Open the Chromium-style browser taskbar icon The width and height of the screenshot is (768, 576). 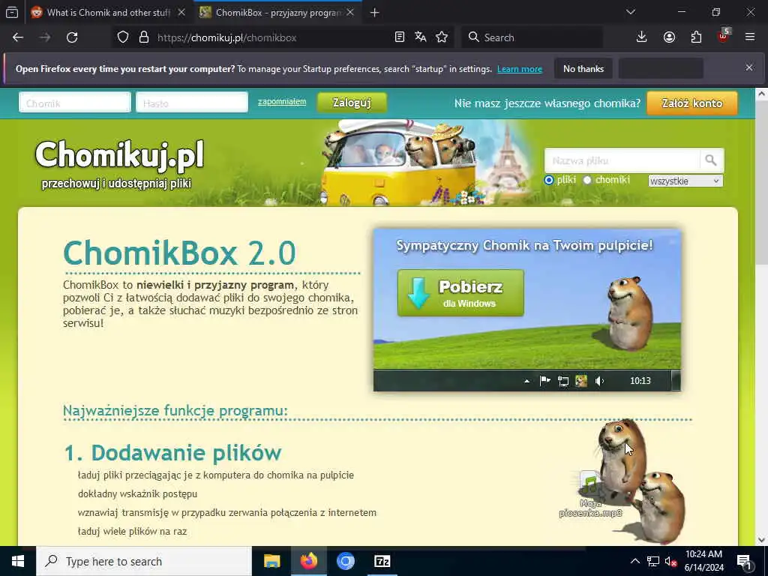[345, 561]
